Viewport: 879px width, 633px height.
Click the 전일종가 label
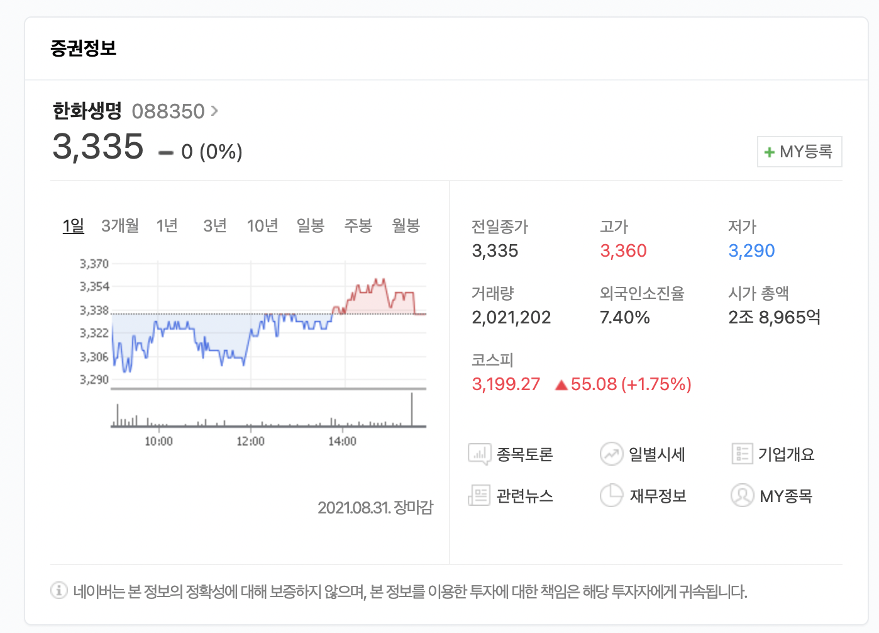pyautogui.click(x=500, y=227)
